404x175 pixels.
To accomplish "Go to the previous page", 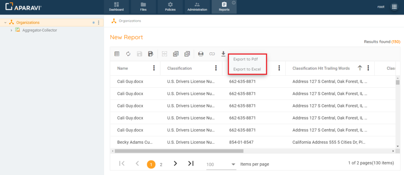I will pyautogui.click(x=137, y=164).
